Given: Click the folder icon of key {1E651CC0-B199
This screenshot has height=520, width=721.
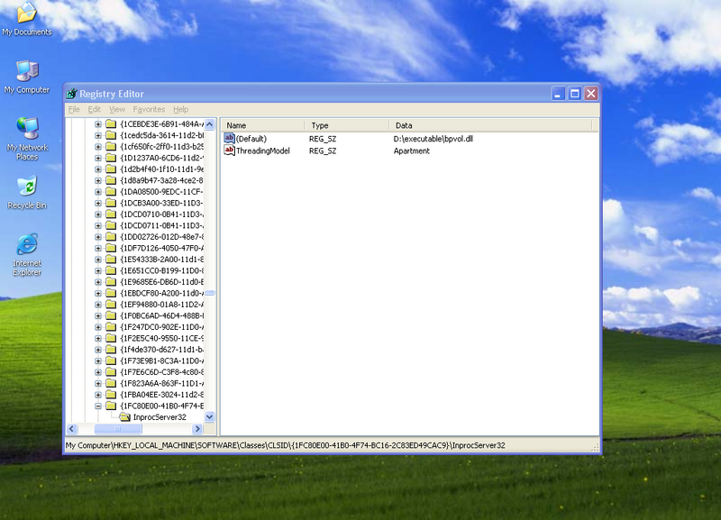Looking at the screenshot, I should pos(111,270).
